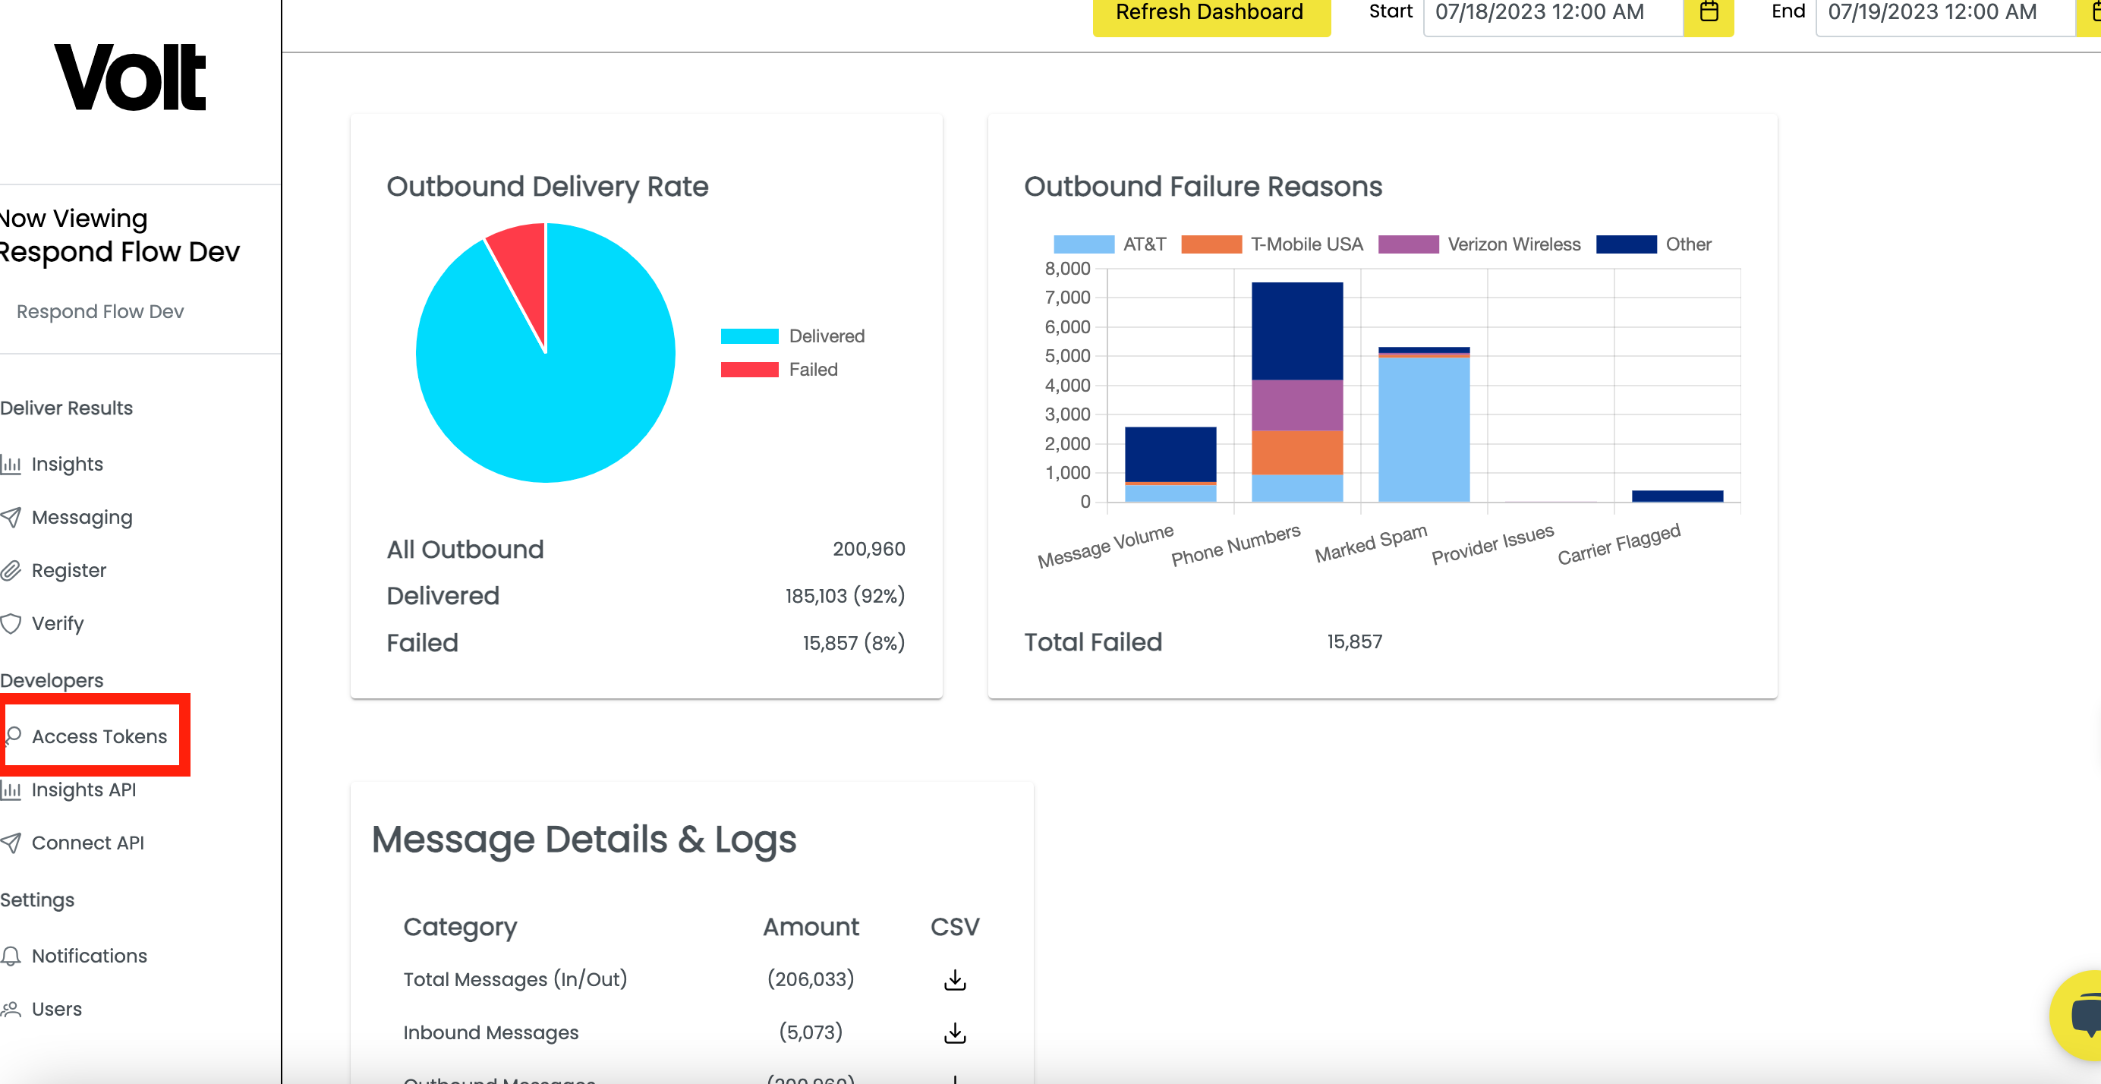This screenshot has width=2101, height=1084.
Task: Click the Refresh Dashboard button
Action: 1211,13
